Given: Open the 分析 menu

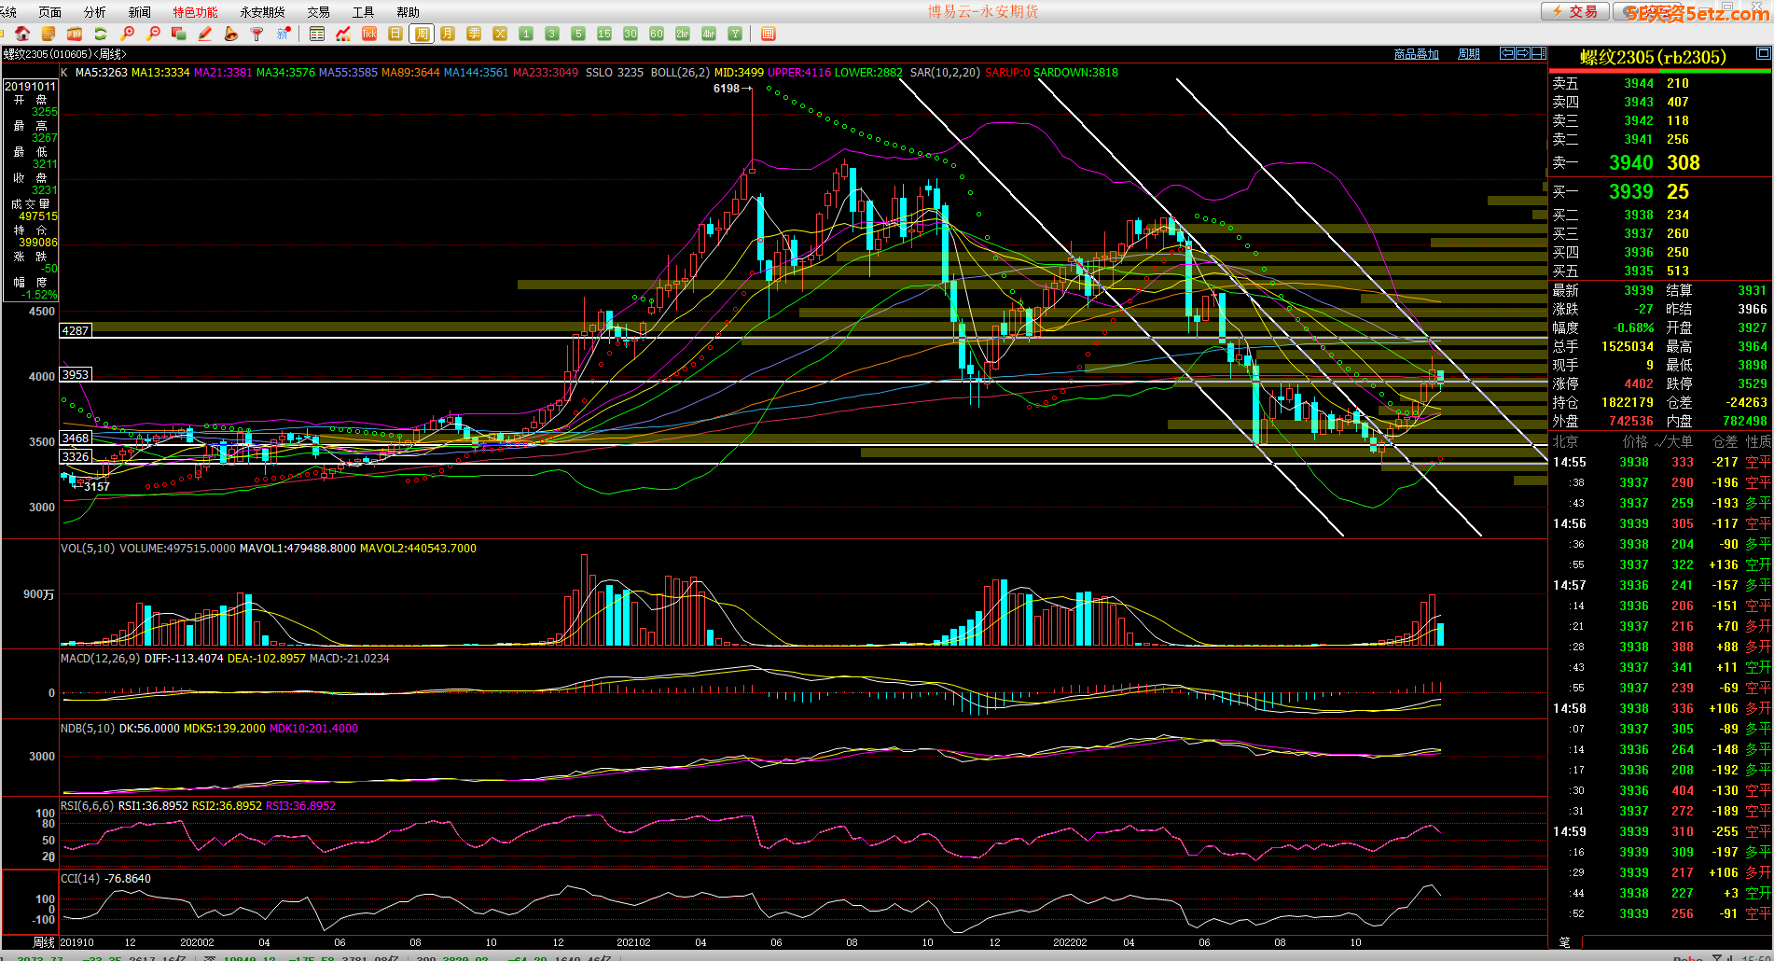Looking at the screenshot, I should (x=94, y=12).
